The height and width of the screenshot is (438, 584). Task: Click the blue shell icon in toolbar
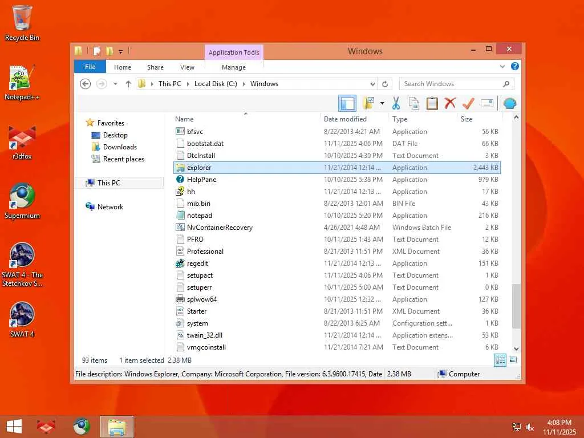tap(509, 103)
